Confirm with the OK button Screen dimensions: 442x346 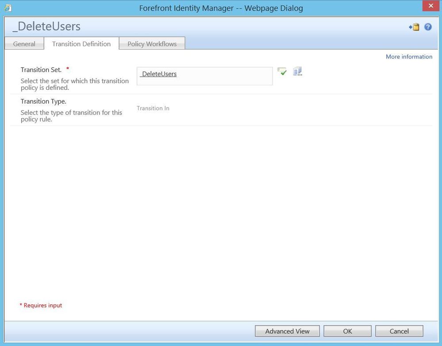tap(347, 331)
